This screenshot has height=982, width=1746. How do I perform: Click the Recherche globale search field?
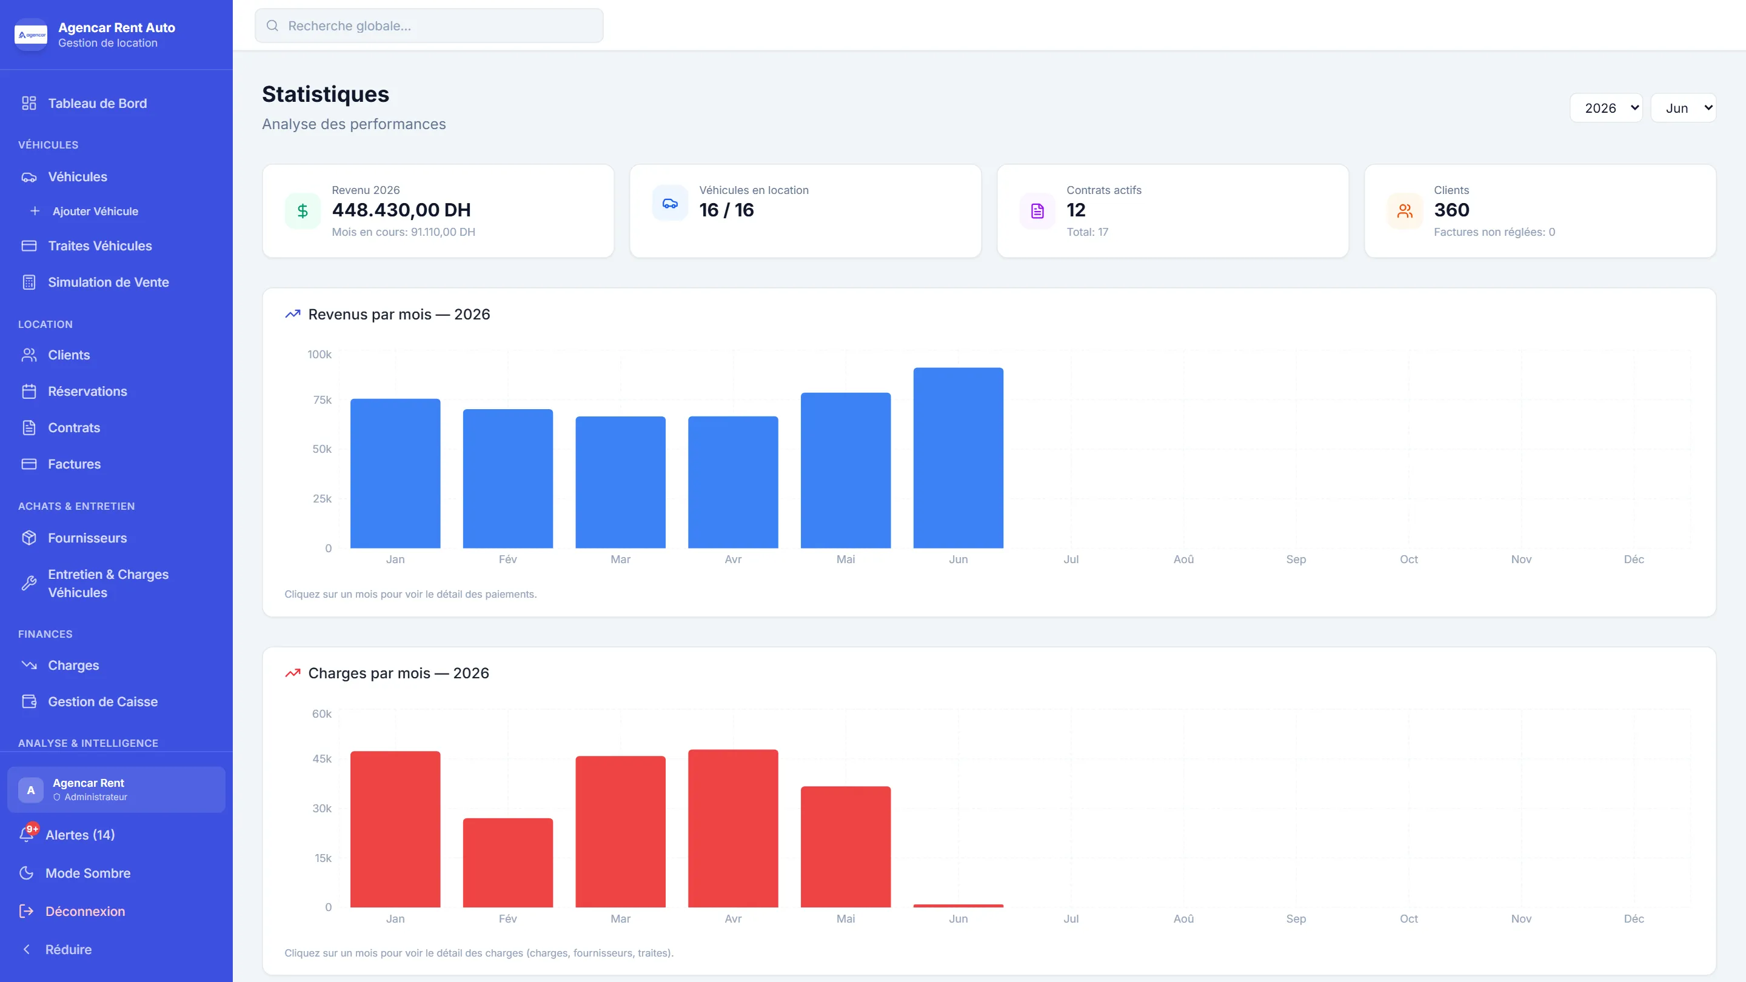429,25
